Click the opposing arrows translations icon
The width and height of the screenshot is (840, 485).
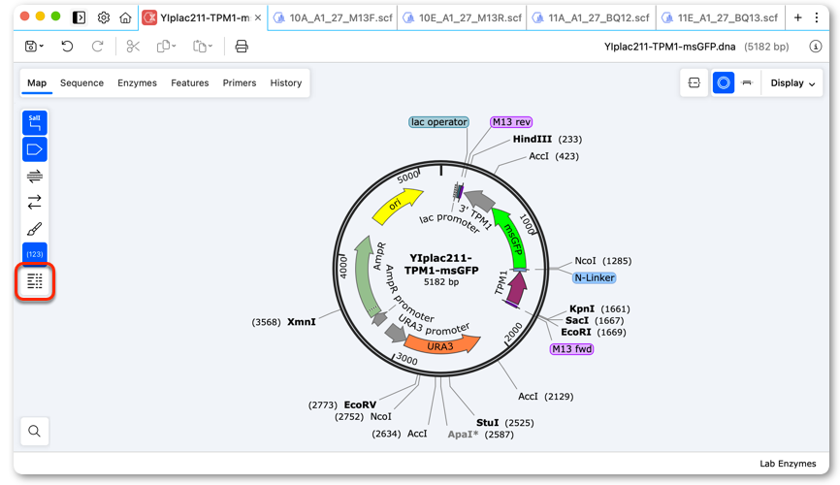click(35, 202)
